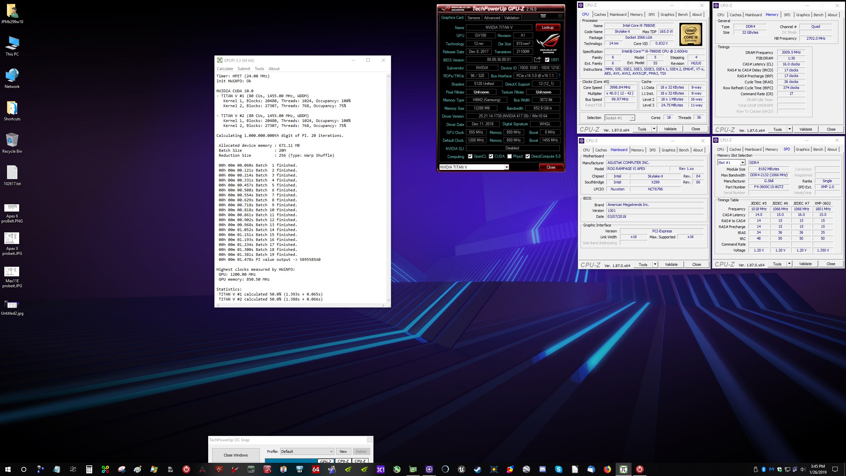Screen dimensions: 846x476
Task: Open the Recycle Bin desktop icon
Action: click(x=12, y=143)
